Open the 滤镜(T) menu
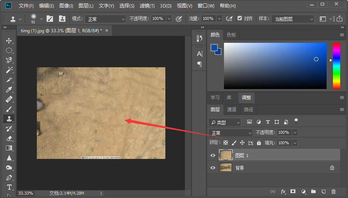 [147, 6]
